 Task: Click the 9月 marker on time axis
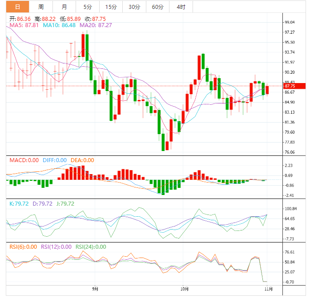95,289
